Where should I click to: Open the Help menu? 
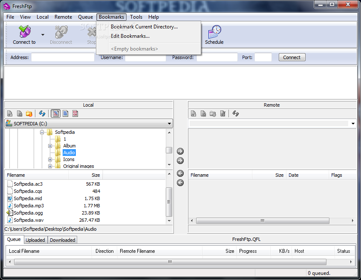pyautogui.click(x=153, y=17)
